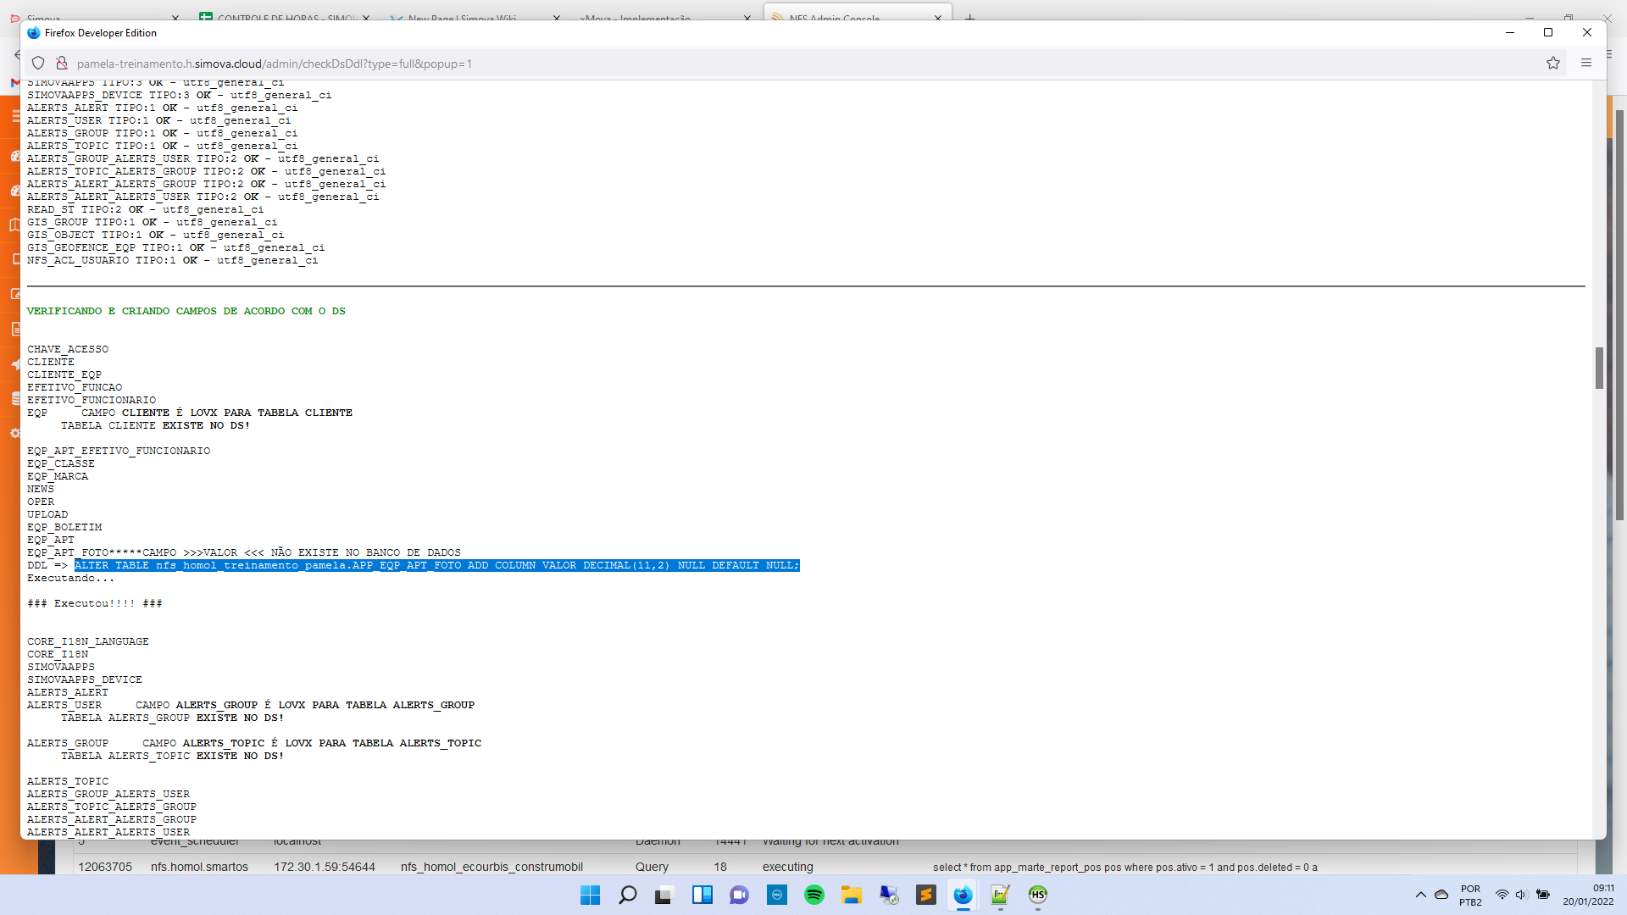Click the tracking protection shield icon
The height and width of the screenshot is (915, 1627).
(x=38, y=64)
